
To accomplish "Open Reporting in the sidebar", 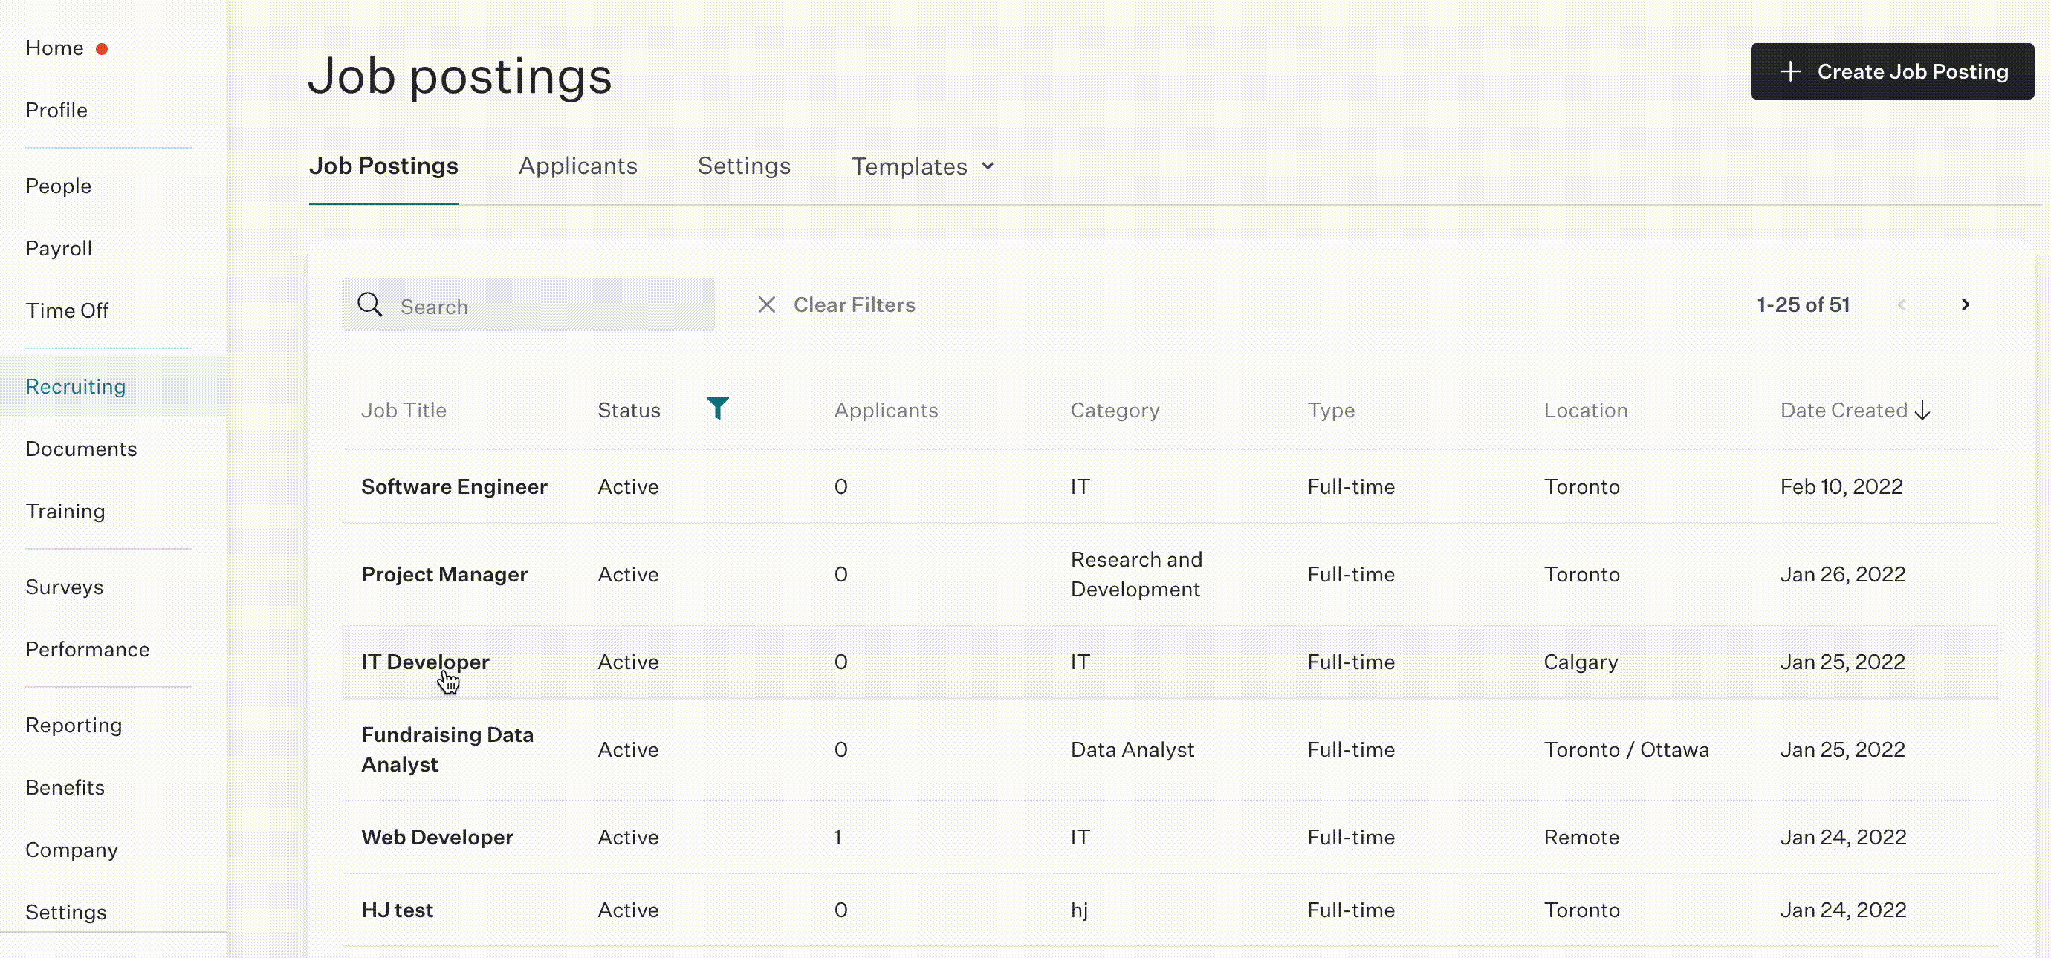I will (x=74, y=725).
